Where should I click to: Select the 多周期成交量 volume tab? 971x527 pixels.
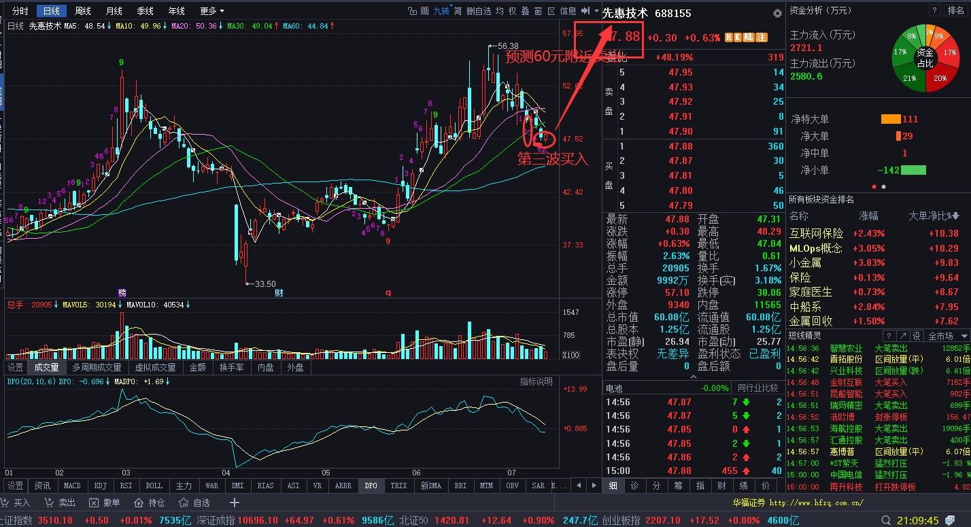(x=97, y=367)
